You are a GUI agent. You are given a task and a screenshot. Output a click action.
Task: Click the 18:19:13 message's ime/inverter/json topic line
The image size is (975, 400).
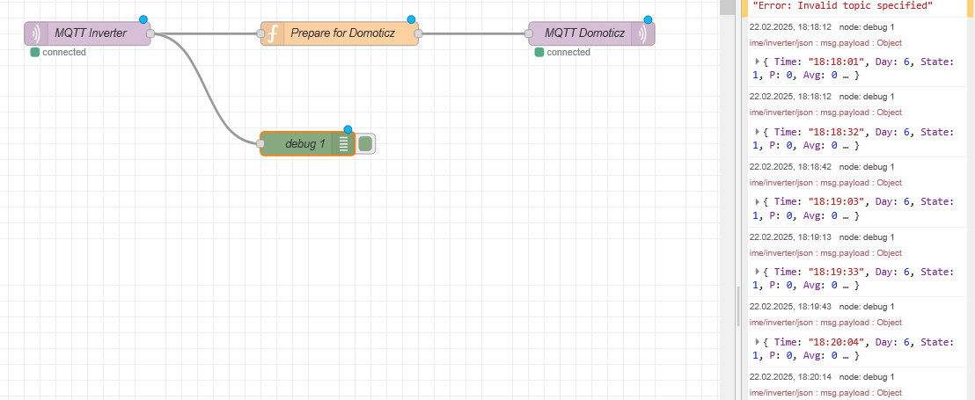(x=825, y=253)
